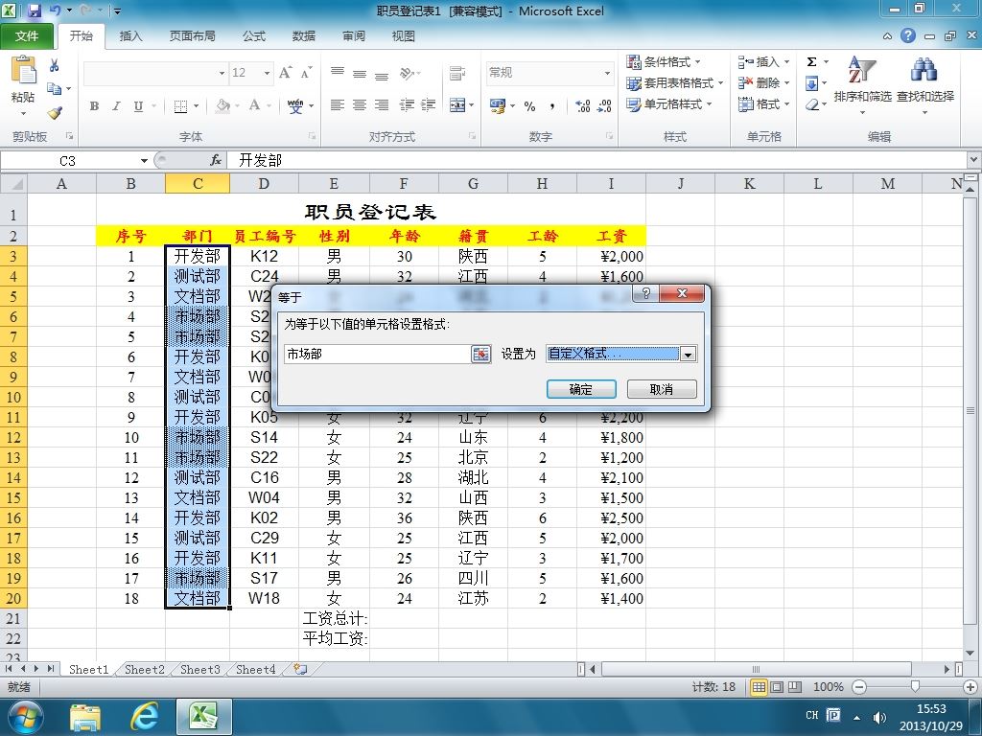Toggle align text left button
This screenshot has height=736, width=982.
tap(337, 105)
